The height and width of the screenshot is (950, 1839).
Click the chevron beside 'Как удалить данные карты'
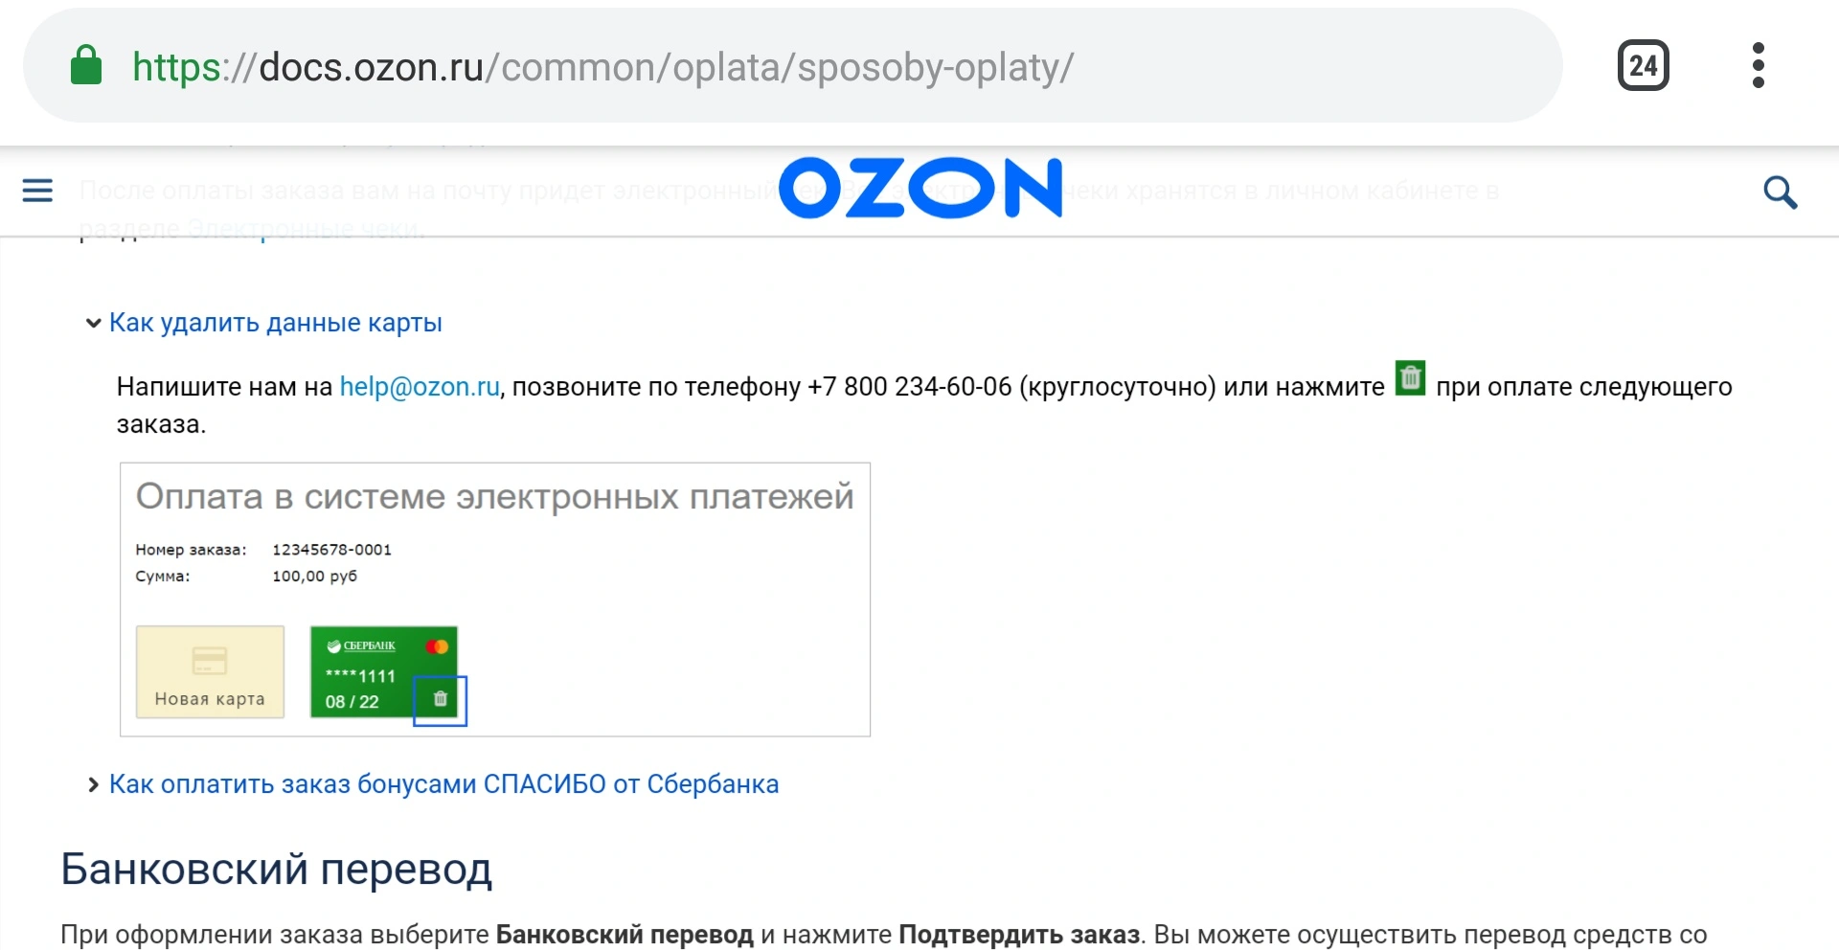point(93,323)
